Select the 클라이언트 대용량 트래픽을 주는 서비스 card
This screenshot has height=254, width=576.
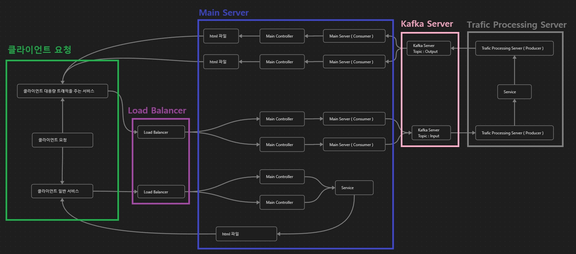click(x=62, y=91)
